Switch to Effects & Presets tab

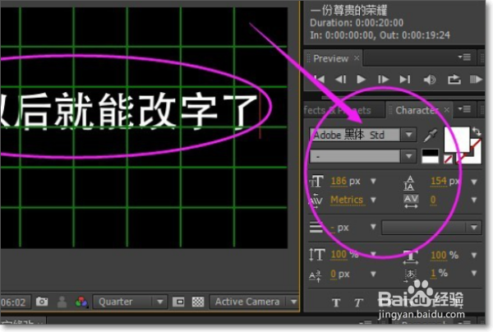[x=338, y=110]
